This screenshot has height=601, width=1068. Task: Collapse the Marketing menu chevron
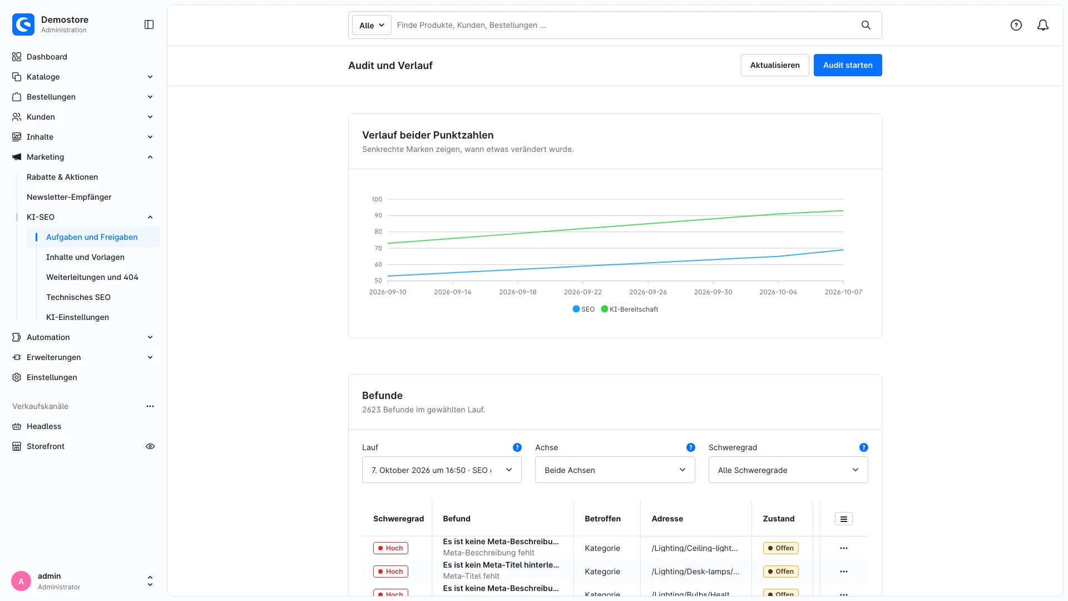pyautogui.click(x=150, y=157)
